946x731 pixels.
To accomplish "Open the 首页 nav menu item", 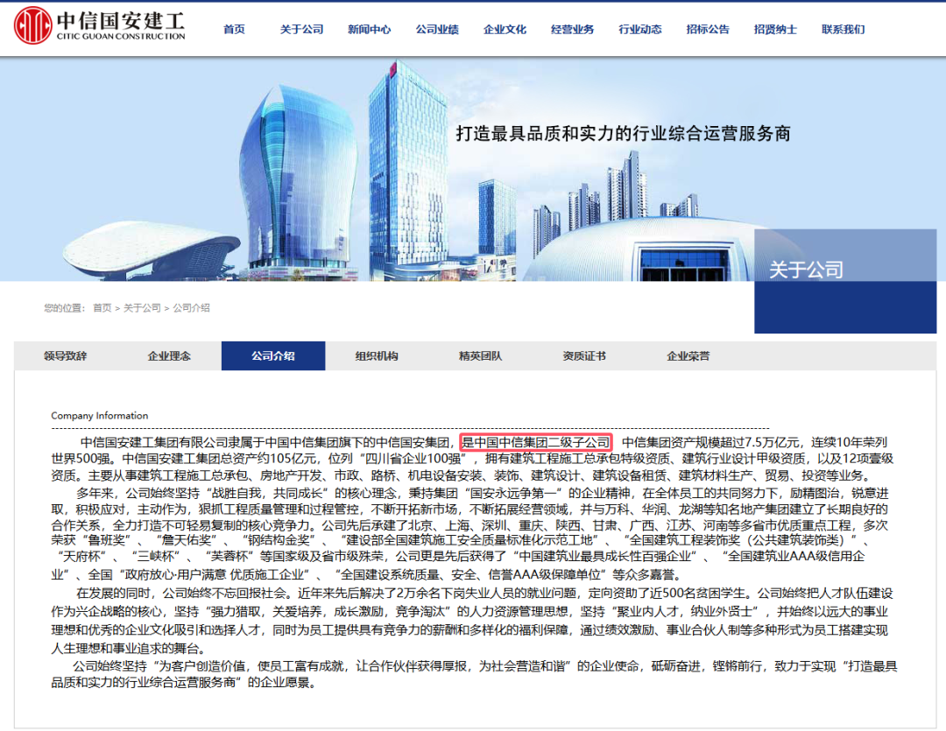I will [x=234, y=29].
